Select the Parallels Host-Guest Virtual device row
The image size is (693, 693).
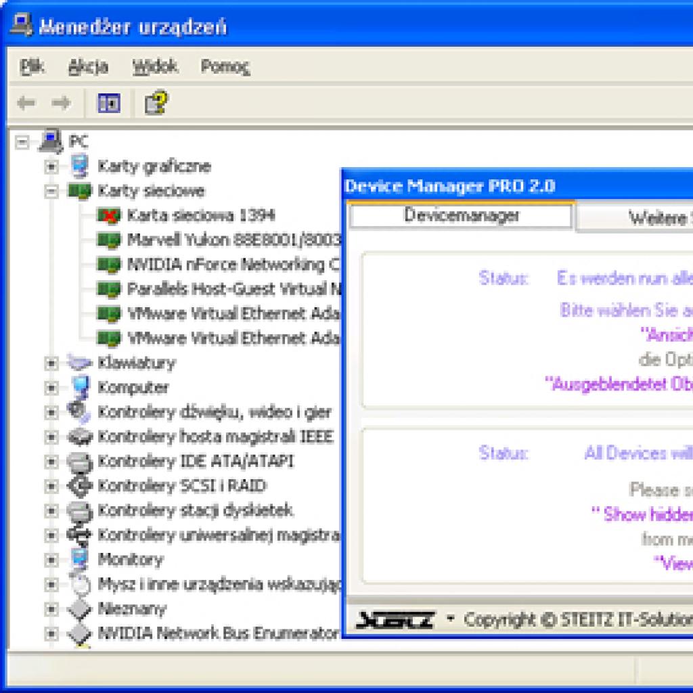pos(219,289)
